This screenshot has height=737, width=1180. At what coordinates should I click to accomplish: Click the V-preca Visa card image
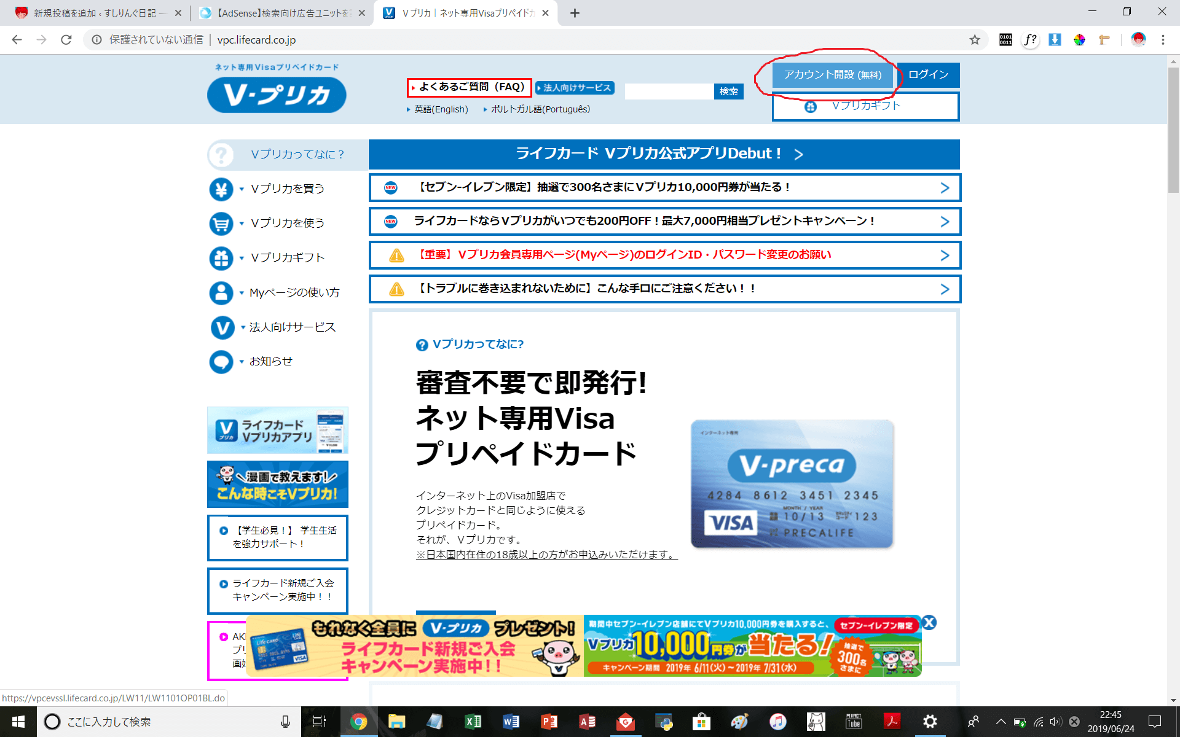pos(792,484)
